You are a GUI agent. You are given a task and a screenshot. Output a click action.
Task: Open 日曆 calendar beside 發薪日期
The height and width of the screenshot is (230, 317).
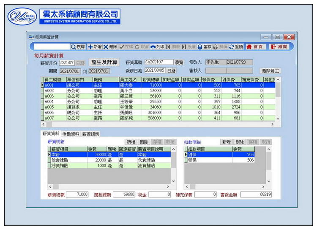pyautogui.click(x=172, y=71)
